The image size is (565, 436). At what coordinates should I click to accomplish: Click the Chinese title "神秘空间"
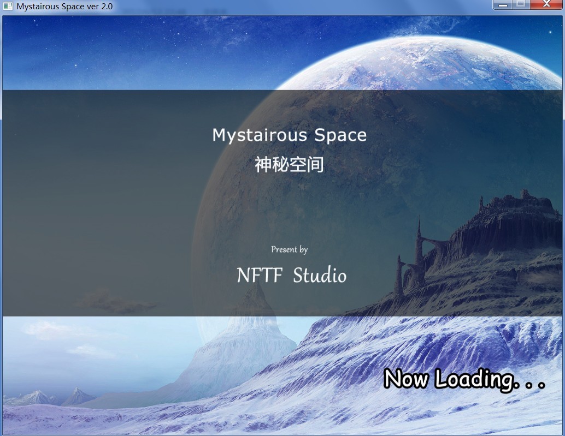click(290, 164)
